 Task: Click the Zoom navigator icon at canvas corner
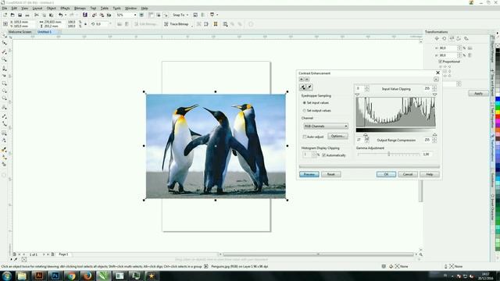click(421, 254)
